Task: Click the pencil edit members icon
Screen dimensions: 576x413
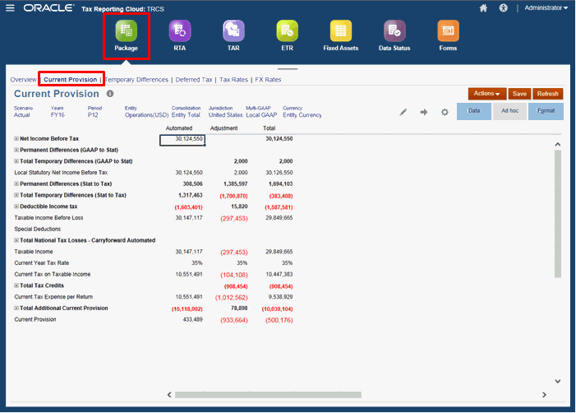Action: 403,112
